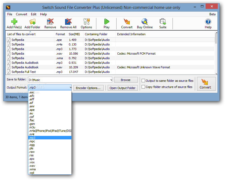The height and width of the screenshot is (180, 225).
Task: Play the selected file with green Play icon
Action: 107,22
